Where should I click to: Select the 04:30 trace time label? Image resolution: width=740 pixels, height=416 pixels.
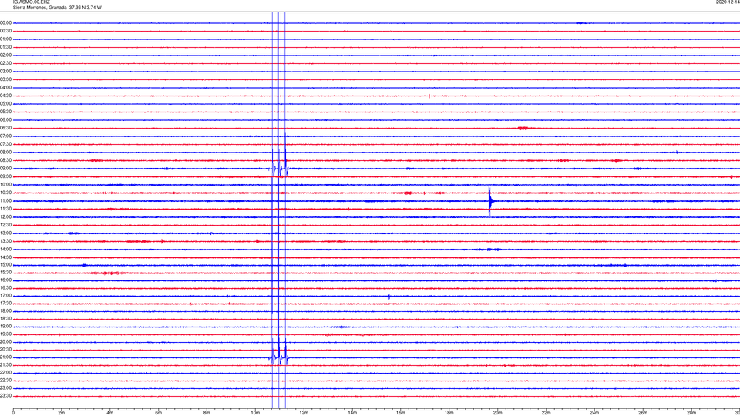[6, 96]
